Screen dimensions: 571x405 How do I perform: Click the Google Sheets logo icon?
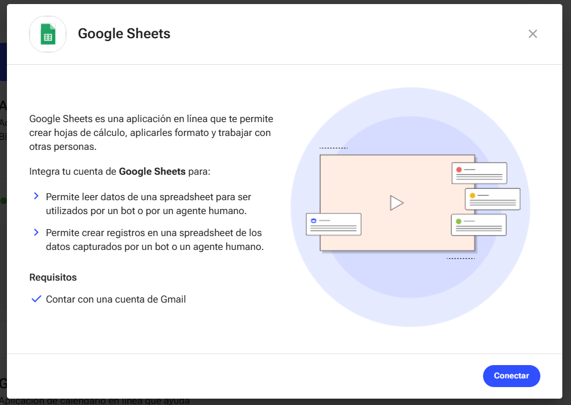click(47, 34)
